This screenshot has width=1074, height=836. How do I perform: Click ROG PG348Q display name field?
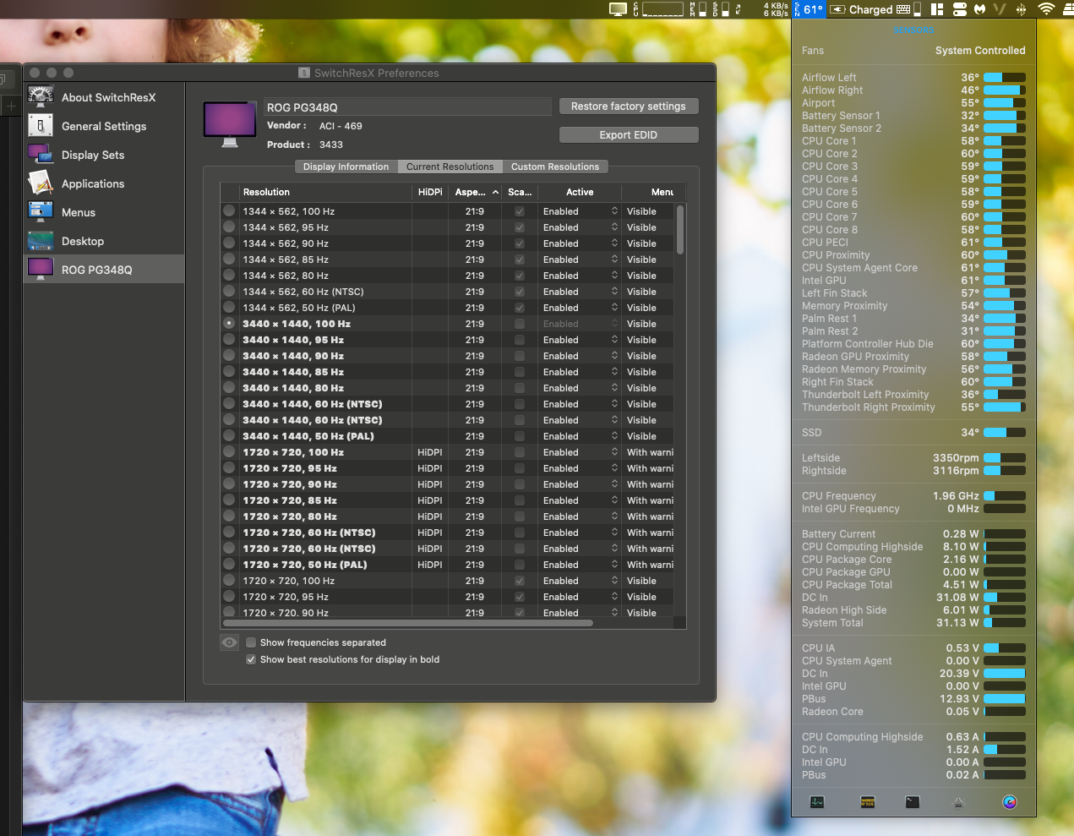[407, 107]
